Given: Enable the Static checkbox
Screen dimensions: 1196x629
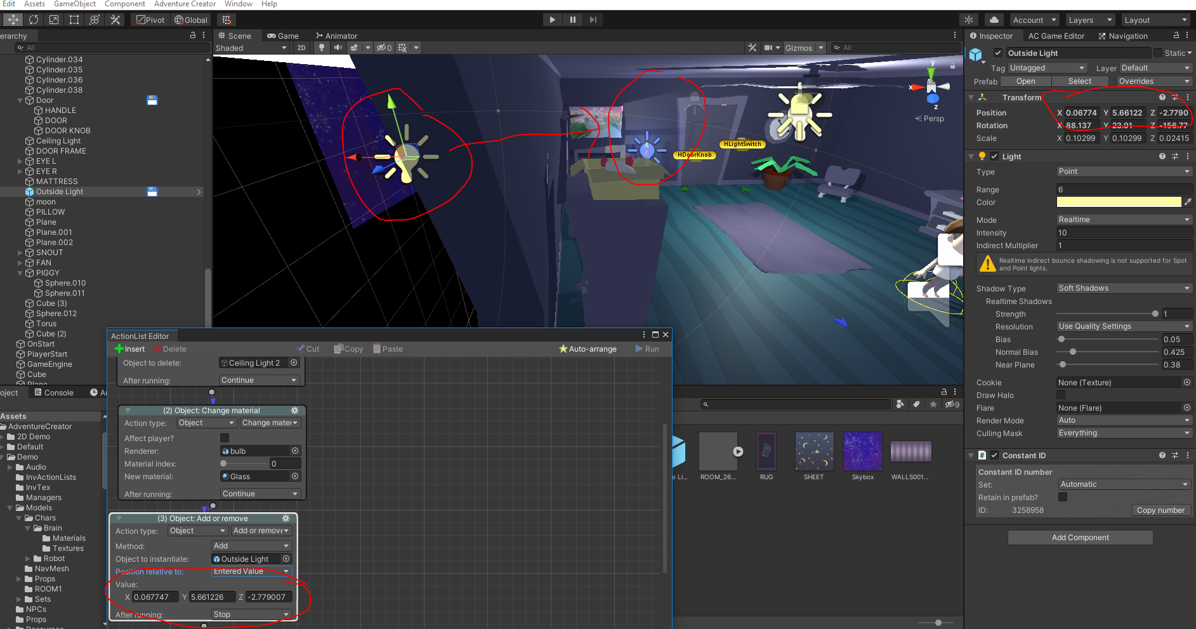Looking at the screenshot, I should coord(1158,53).
